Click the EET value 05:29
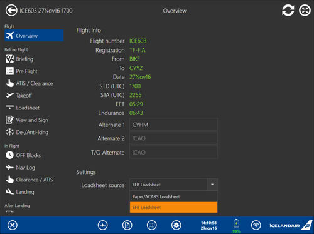 point(136,104)
